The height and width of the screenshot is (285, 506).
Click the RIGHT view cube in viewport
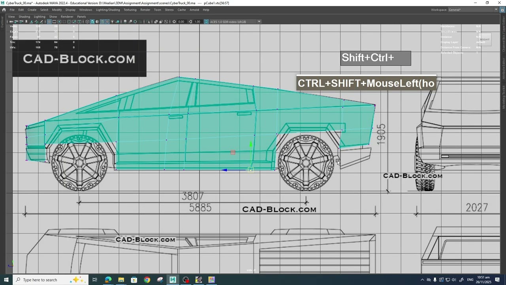[484, 39]
